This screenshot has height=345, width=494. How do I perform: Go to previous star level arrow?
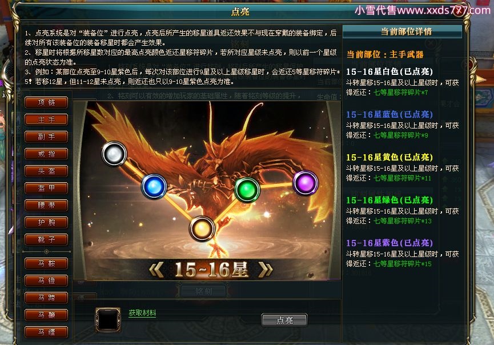(x=156, y=270)
